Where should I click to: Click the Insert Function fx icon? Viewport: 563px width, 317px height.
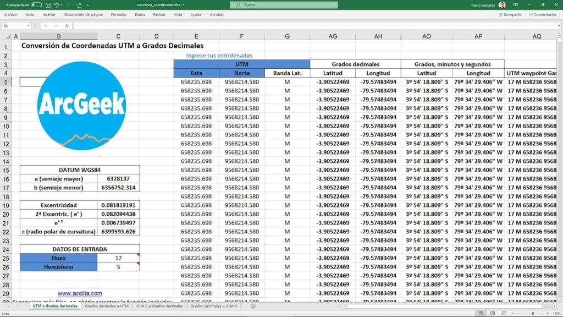[x=67, y=26]
